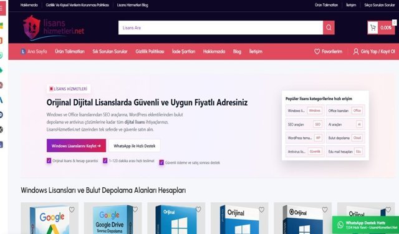Click the dijital lisans bold link in description
The image size is (399, 234).
coord(135,122)
